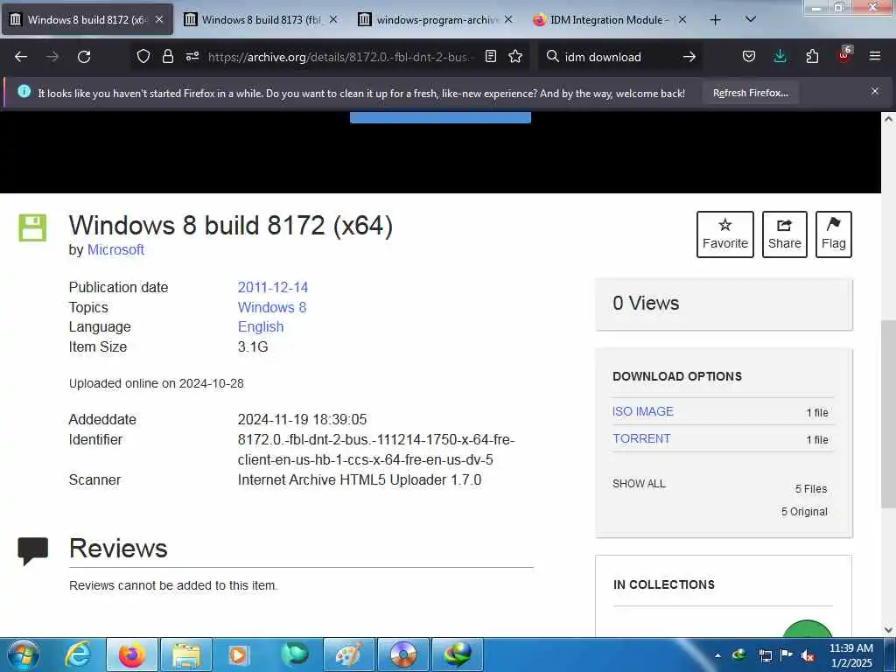Click the Refresh Firefox button

750,93
